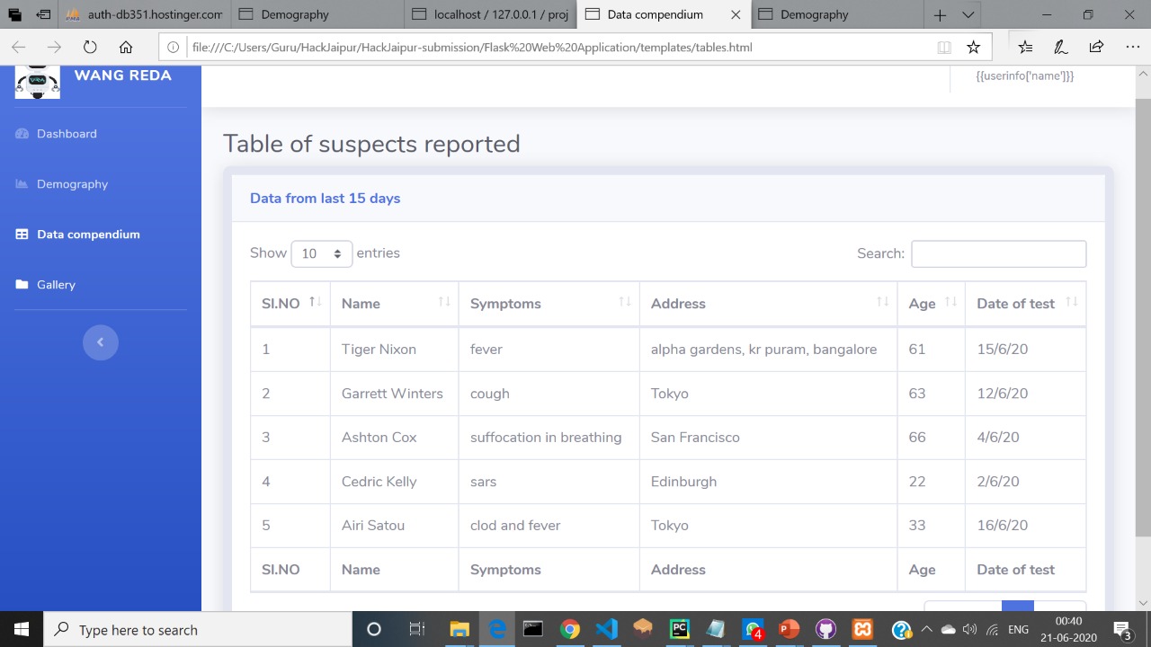
Task: Click the Data compendium table icon
Action: pos(22,235)
